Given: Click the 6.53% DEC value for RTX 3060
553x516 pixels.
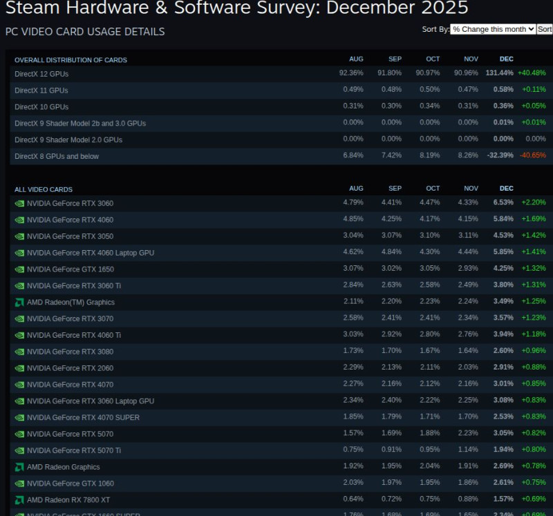Looking at the screenshot, I should coord(503,202).
